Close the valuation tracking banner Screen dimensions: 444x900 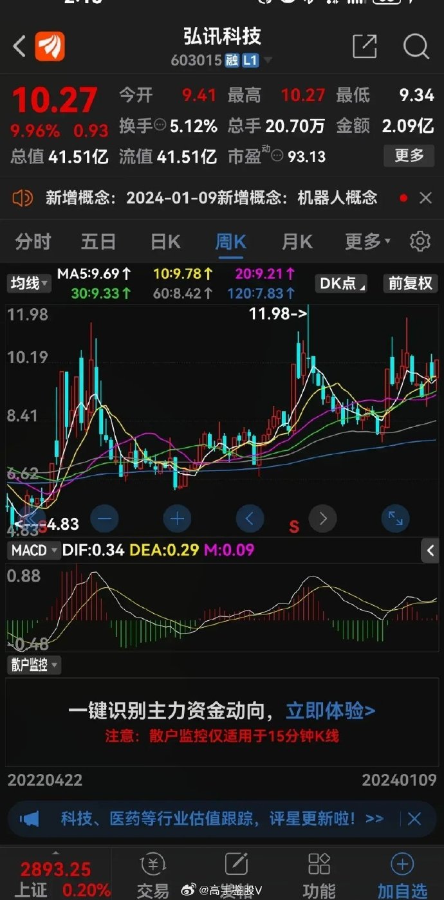point(414,819)
